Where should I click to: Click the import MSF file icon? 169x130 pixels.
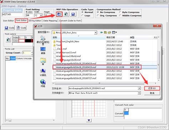pos(66,14)
